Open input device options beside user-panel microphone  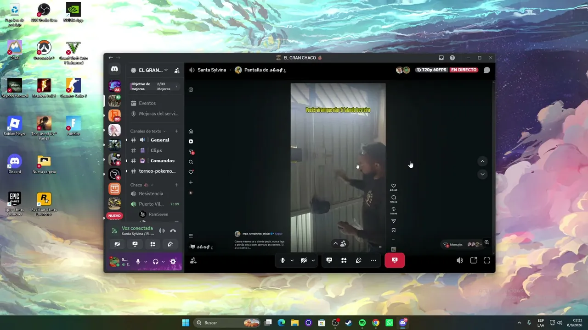(146, 262)
